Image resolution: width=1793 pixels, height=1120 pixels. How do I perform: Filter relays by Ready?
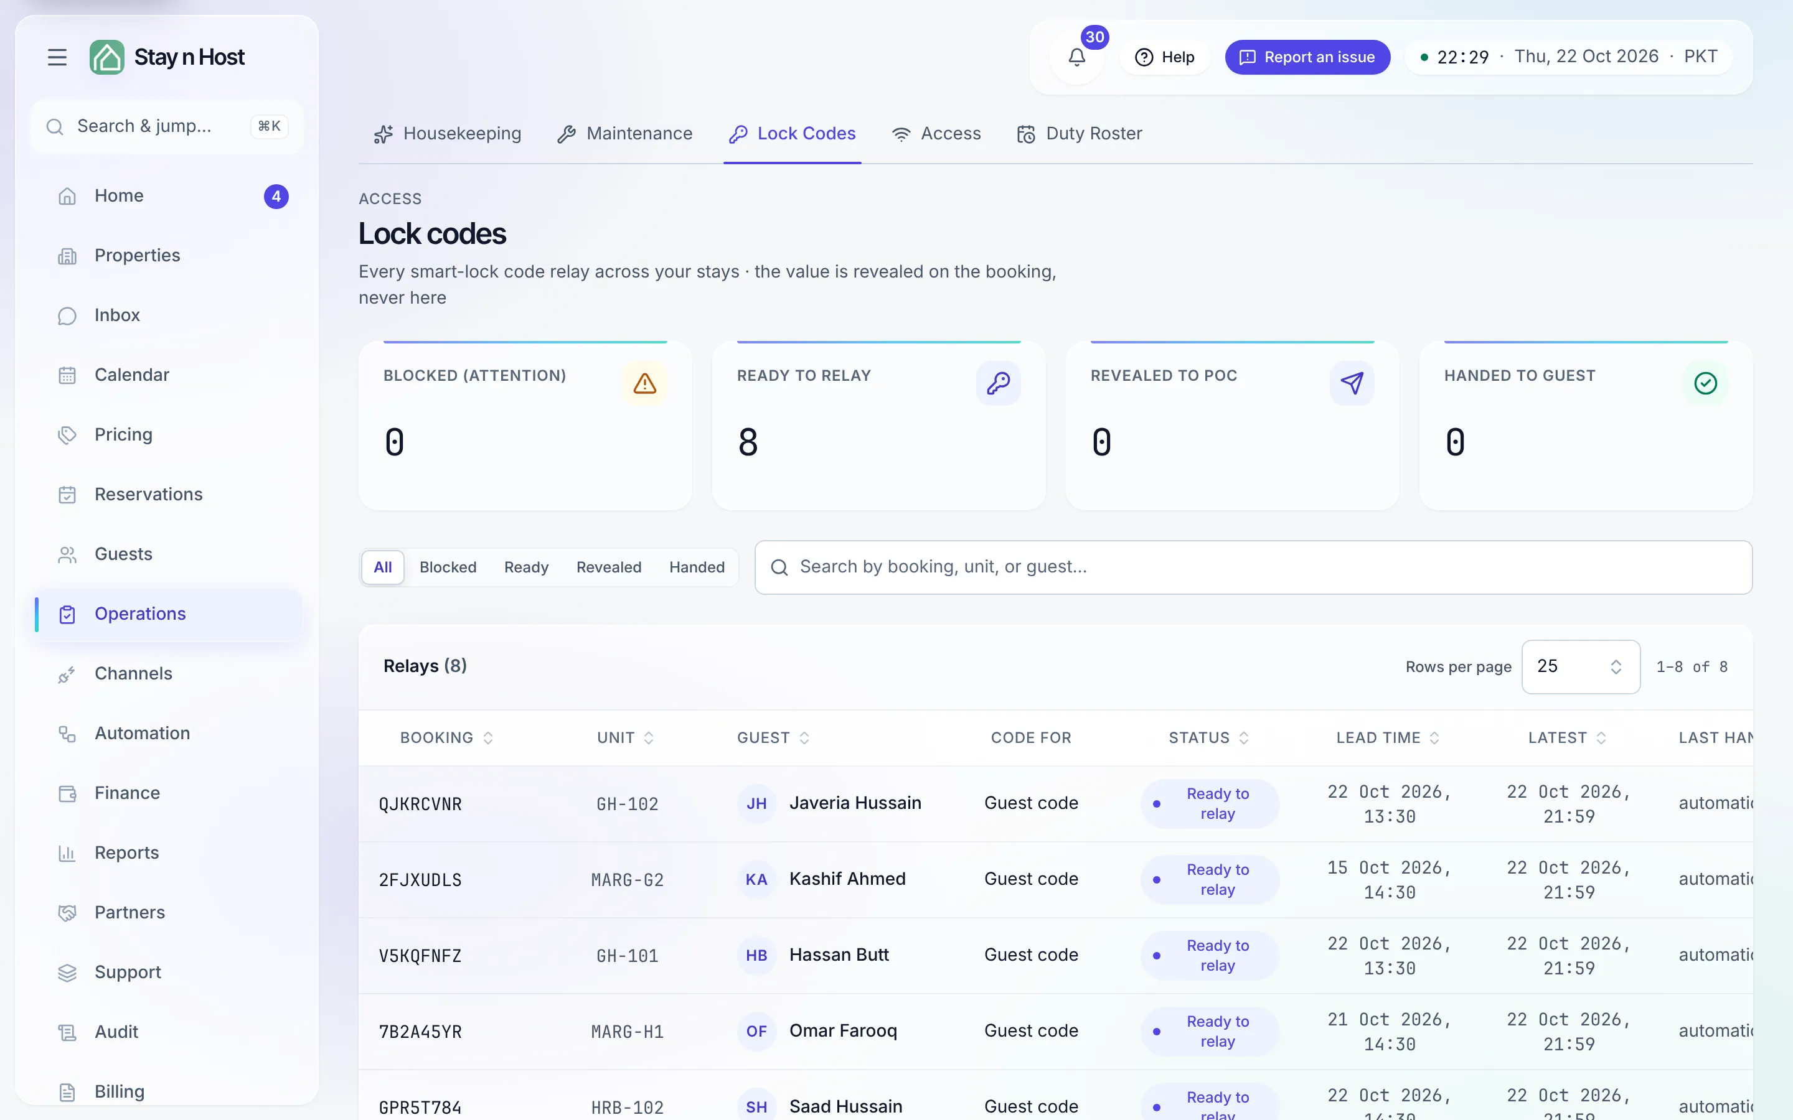click(x=526, y=567)
